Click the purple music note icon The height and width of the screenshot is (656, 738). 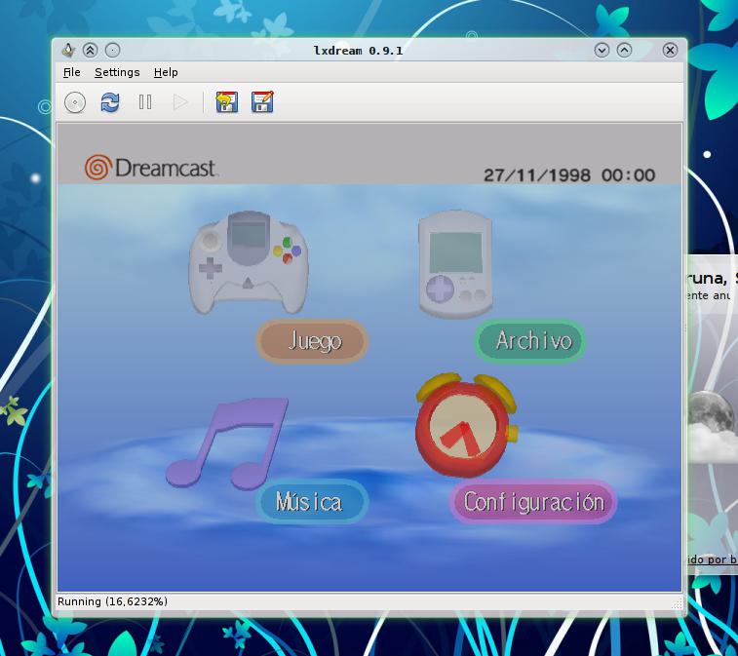pyautogui.click(x=229, y=442)
